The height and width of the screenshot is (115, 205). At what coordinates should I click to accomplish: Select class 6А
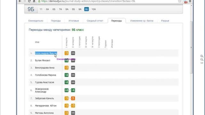point(47,9)
